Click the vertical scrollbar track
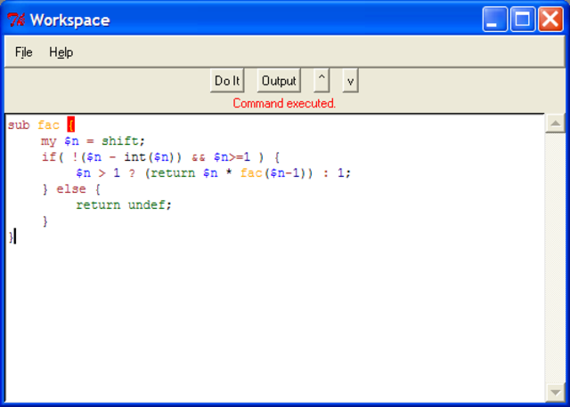 tap(555, 258)
